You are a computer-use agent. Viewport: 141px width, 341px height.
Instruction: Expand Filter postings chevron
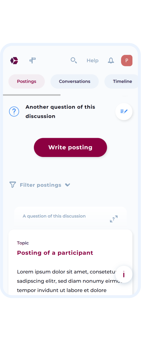pos(68,185)
